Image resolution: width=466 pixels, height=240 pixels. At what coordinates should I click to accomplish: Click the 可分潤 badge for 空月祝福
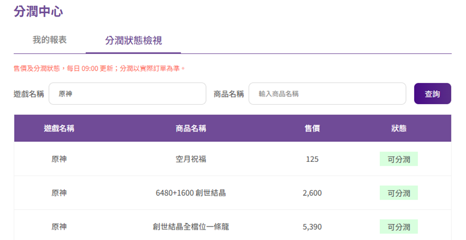(399, 159)
